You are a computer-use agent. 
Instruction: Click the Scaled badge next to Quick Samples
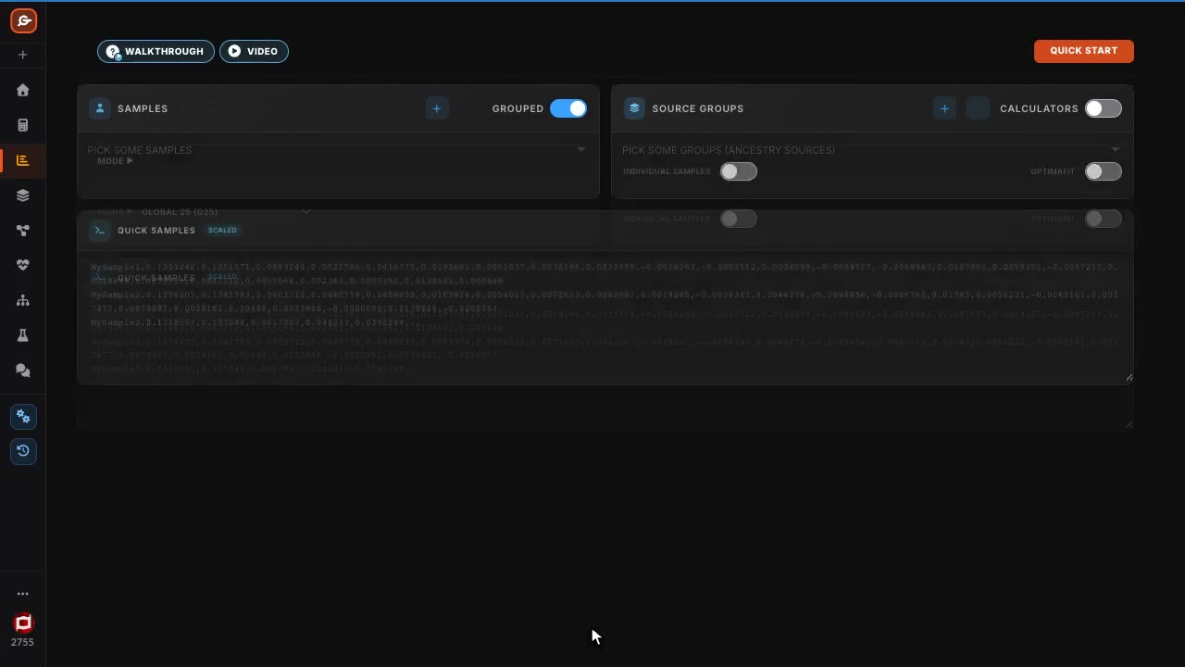tap(222, 230)
